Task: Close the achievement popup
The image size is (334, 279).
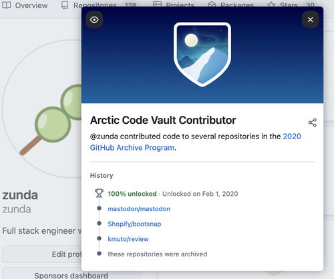Action: (311, 20)
